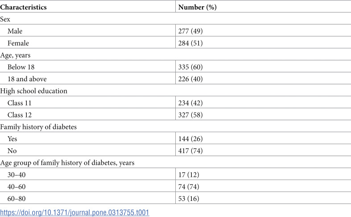
Task: Select the Class 12 row label
Action: click(20, 115)
